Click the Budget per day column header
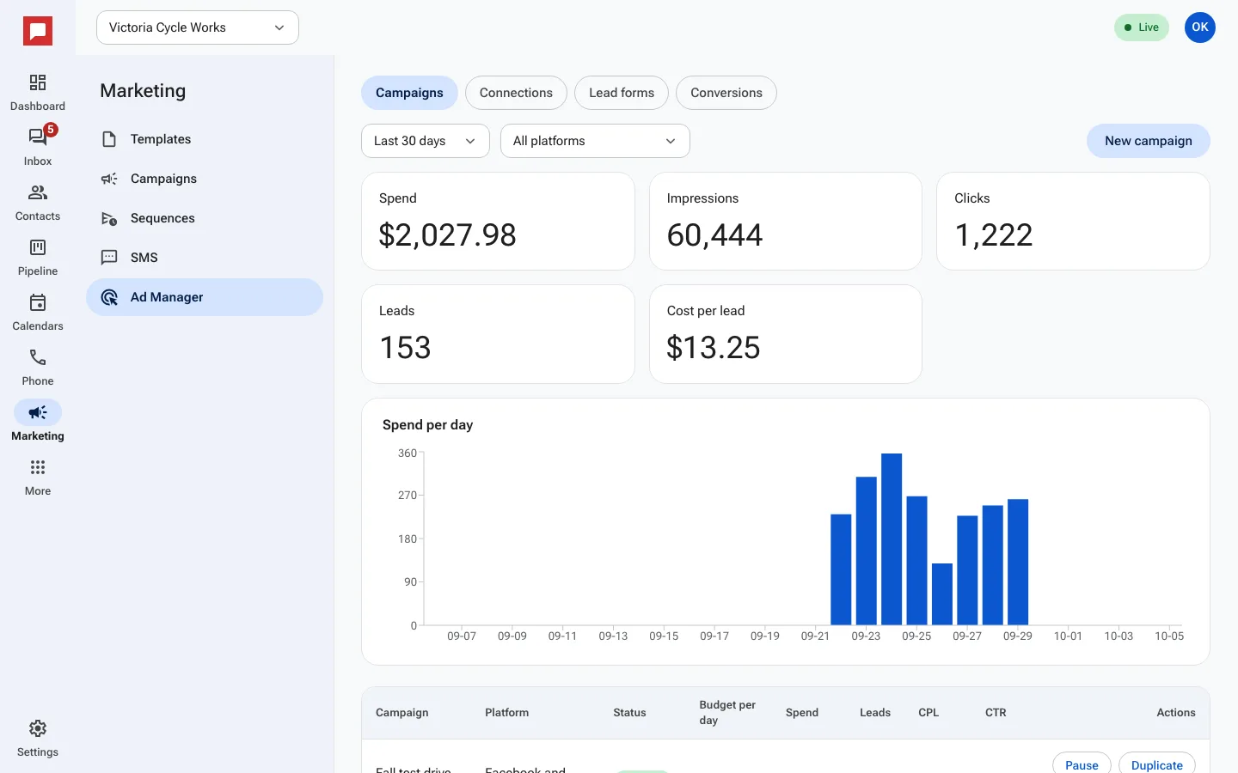The width and height of the screenshot is (1238, 773). pos(727,713)
